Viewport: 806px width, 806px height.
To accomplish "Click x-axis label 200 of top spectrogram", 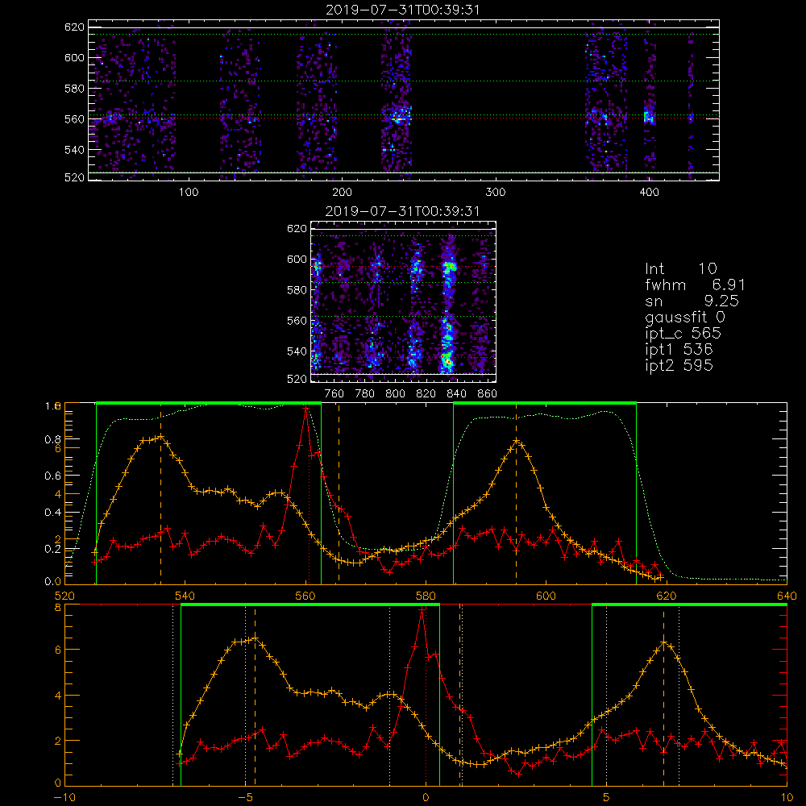I will [342, 193].
